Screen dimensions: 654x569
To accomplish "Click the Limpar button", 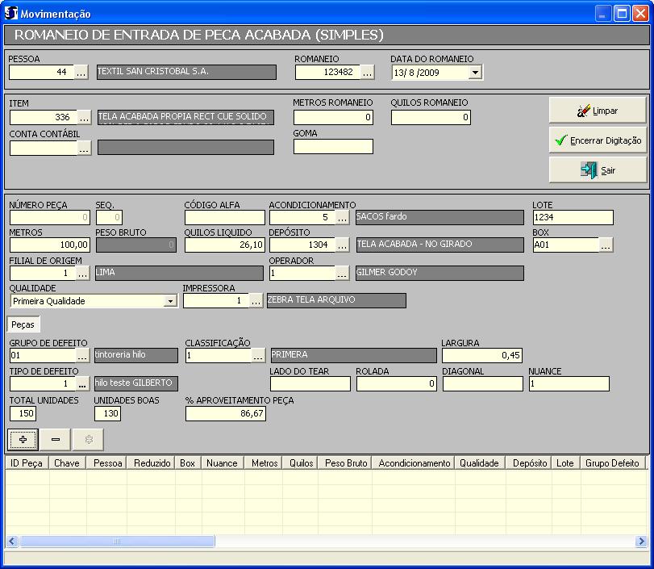I will tap(598, 111).
